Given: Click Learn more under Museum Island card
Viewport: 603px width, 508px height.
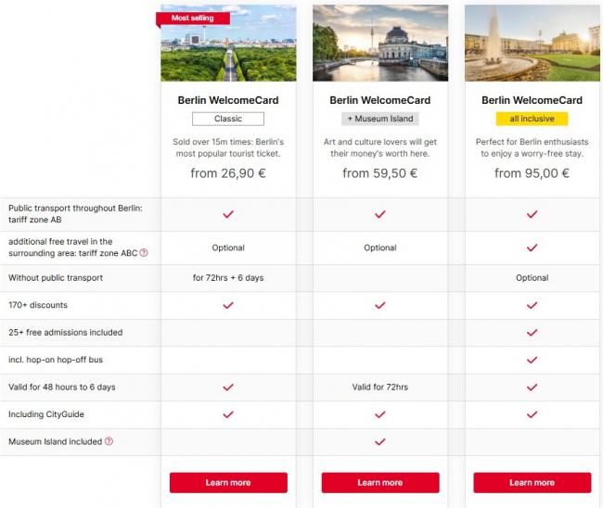Looking at the screenshot, I should pyautogui.click(x=380, y=483).
